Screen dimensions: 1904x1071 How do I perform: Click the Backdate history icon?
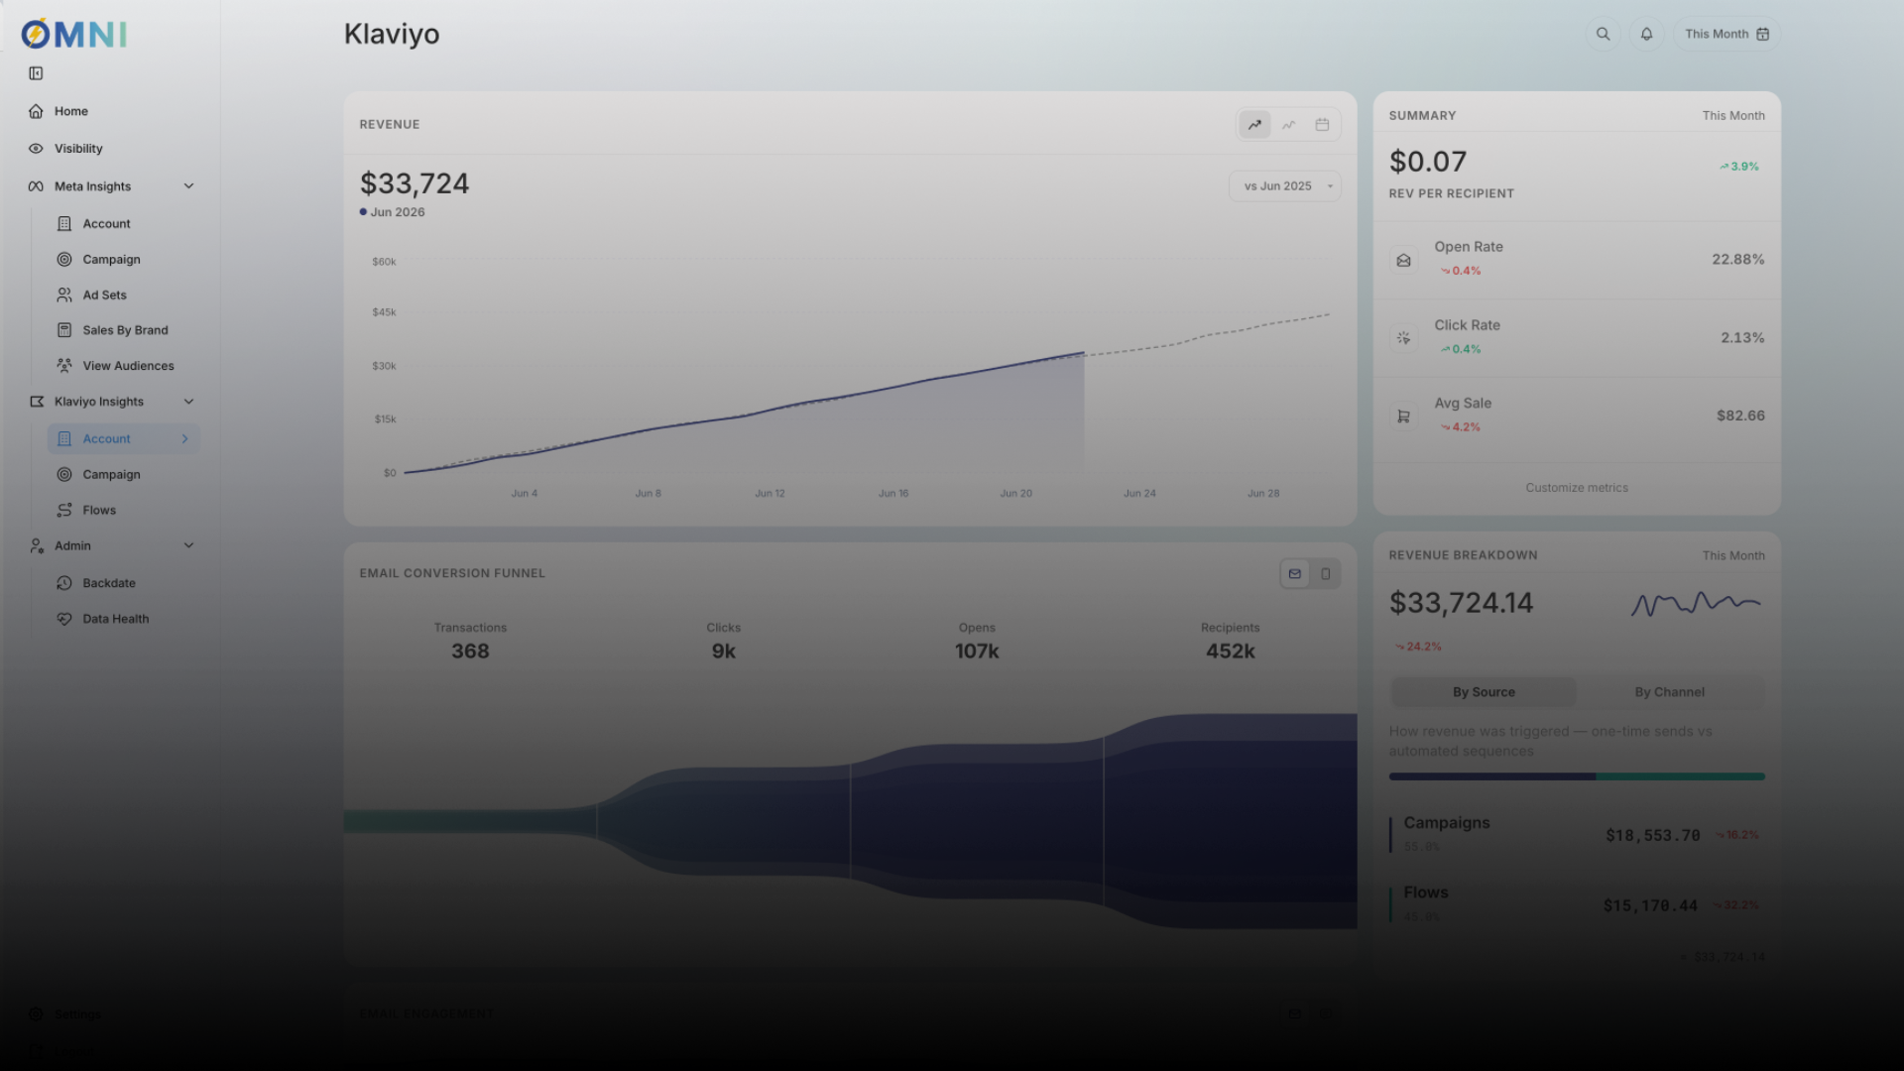tap(64, 583)
